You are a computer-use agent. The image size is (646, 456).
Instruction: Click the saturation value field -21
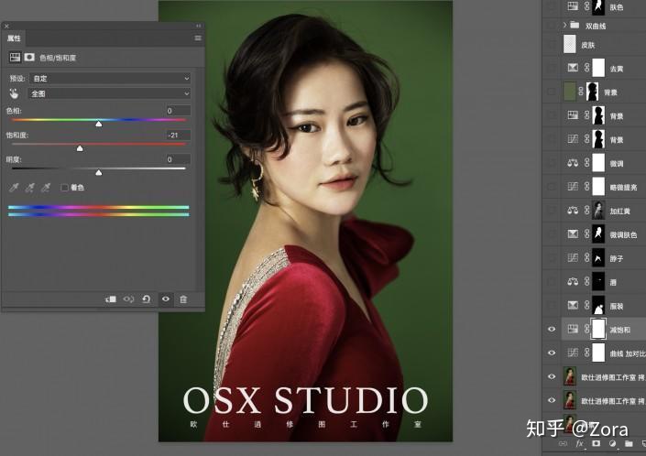pos(179,135)
